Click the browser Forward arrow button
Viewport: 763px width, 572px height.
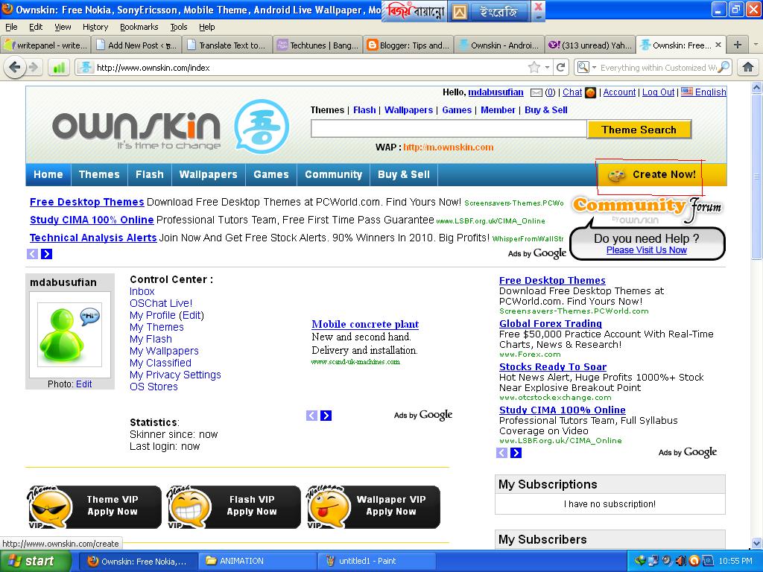click(33, 67)
